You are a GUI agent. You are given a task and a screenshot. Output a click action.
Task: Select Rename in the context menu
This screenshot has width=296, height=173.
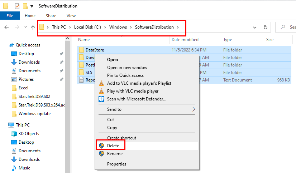tap(115, 154)
